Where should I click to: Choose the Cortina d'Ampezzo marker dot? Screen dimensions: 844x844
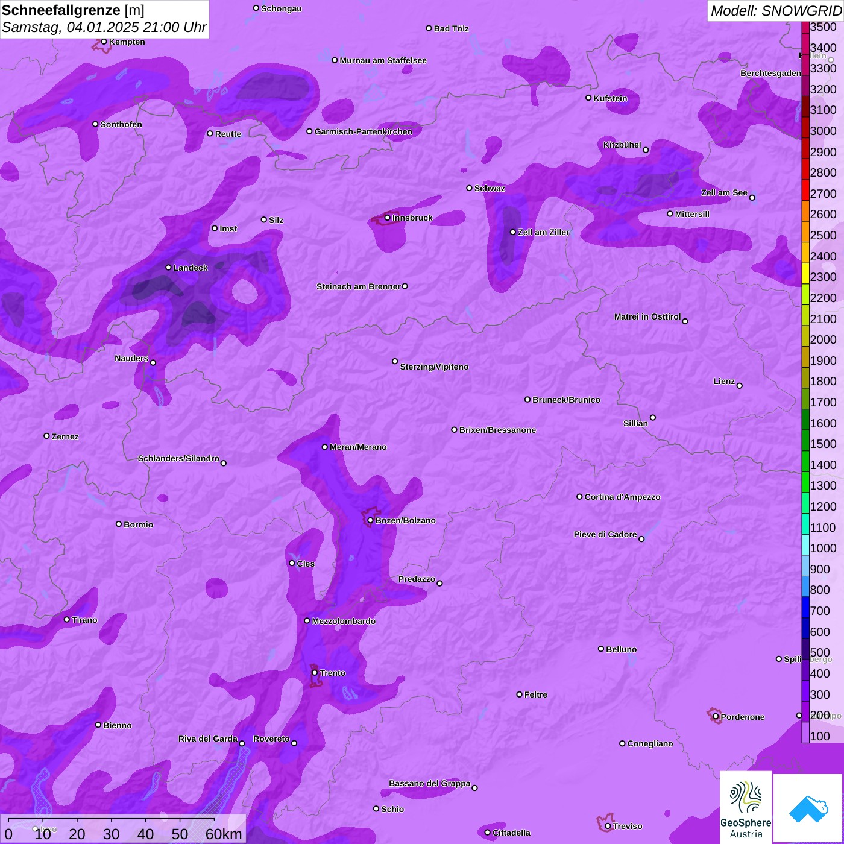tap(579, 497)
